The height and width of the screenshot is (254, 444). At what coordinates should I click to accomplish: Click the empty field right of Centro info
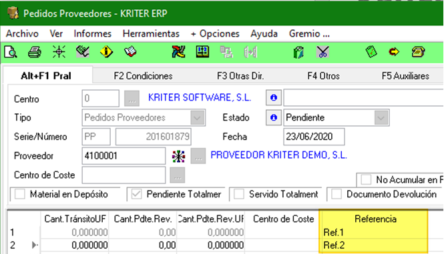(x=364, y=98)
